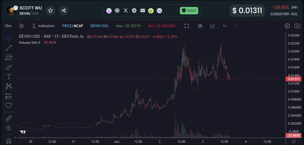The image size is (304, 145).
Task: Click the $ 0.01311 price box
Action: tap(247, 11)
